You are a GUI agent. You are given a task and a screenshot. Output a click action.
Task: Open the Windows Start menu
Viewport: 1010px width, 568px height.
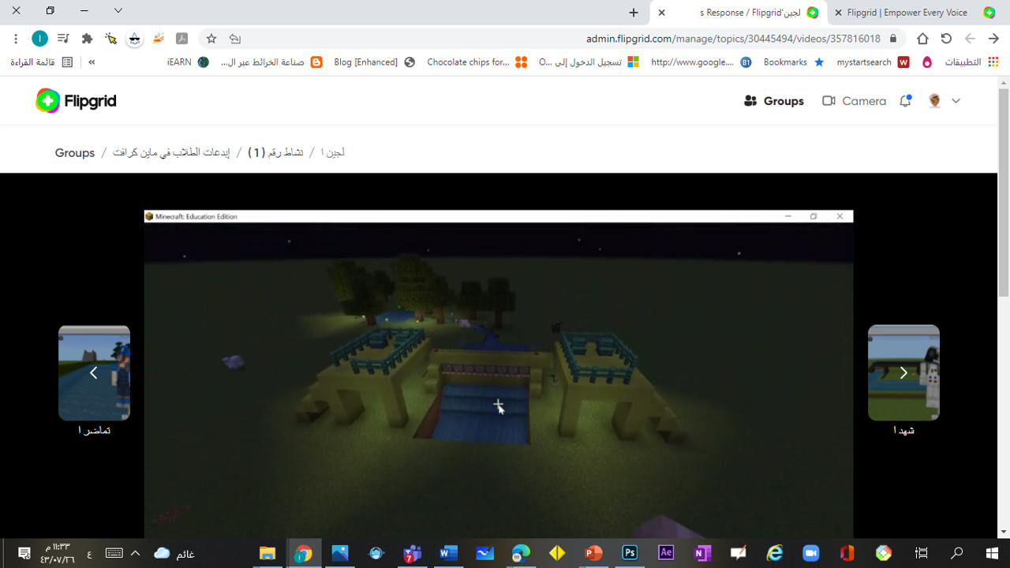(992, 553)
